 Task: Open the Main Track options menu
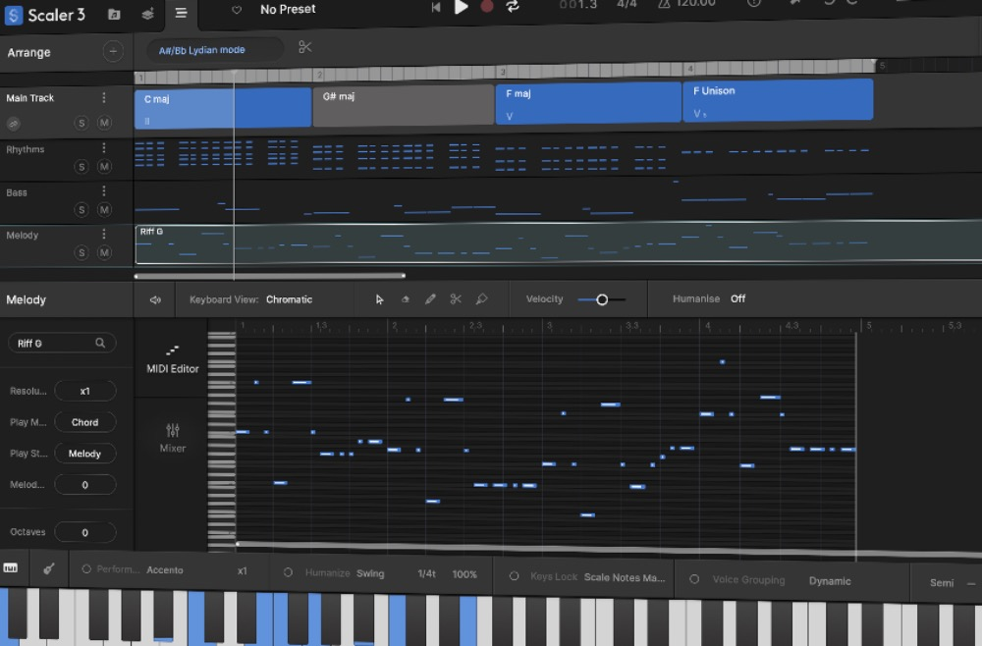pyautogui.click(x=103, y=97)
